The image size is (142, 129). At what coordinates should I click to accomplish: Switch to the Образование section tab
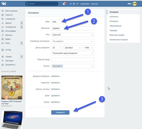(x=115, y=26)
